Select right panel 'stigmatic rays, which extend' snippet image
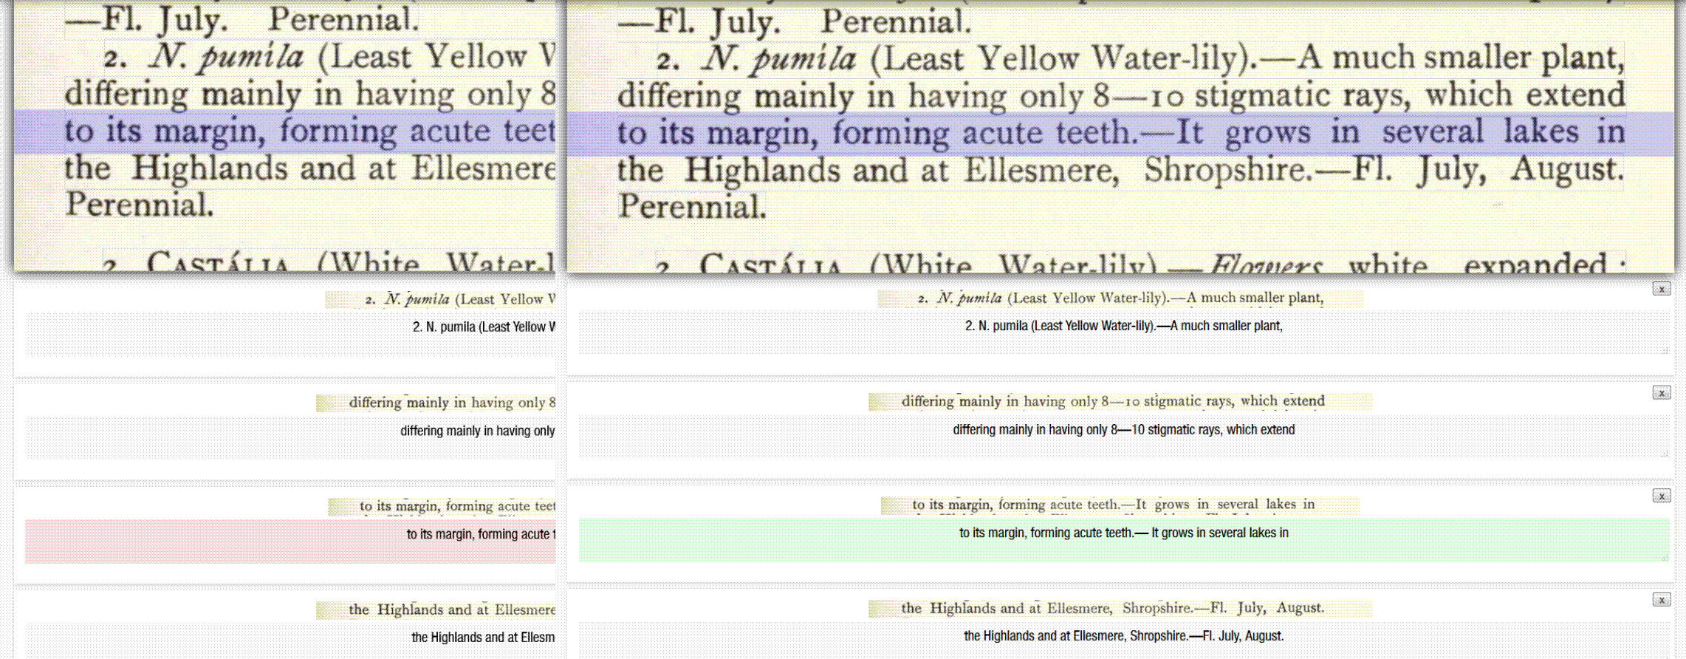The height and width of the screenshot is (659, 1686). pos(1120,401)
